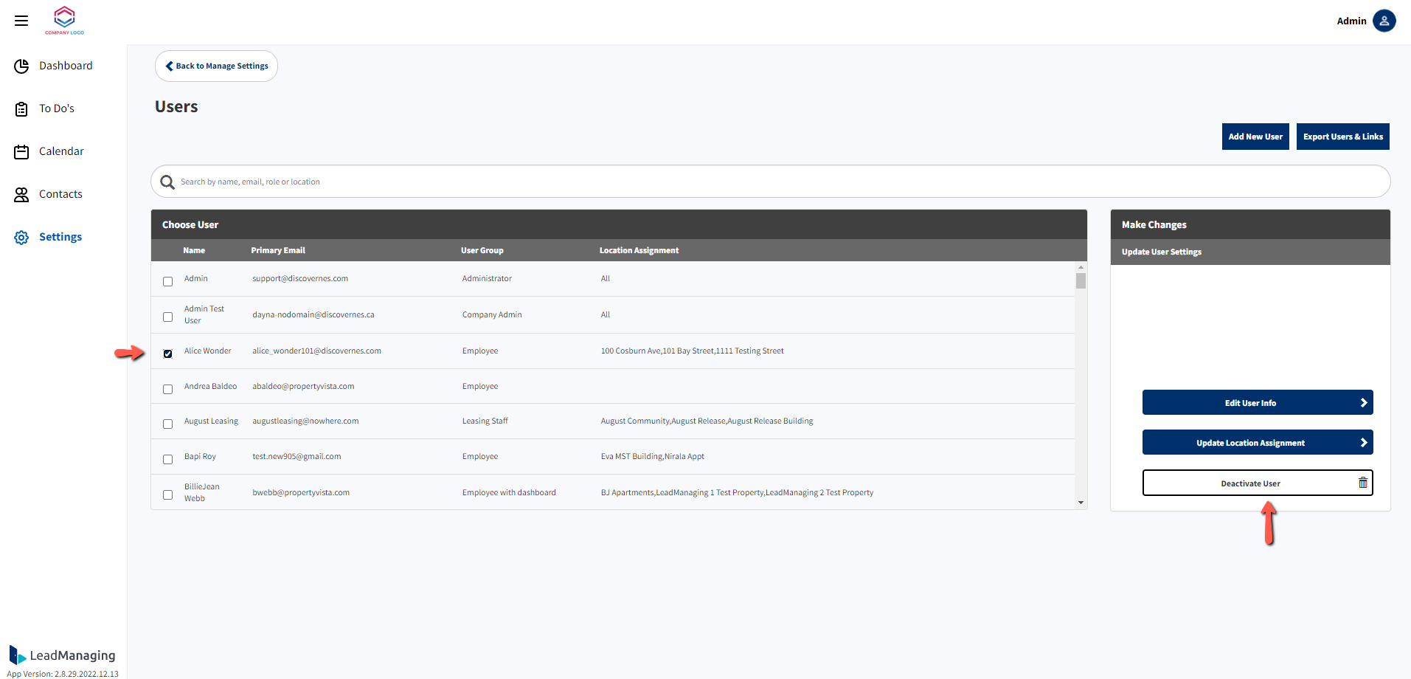Open the Admin profile avatar icon

[x=1384, y=21]
